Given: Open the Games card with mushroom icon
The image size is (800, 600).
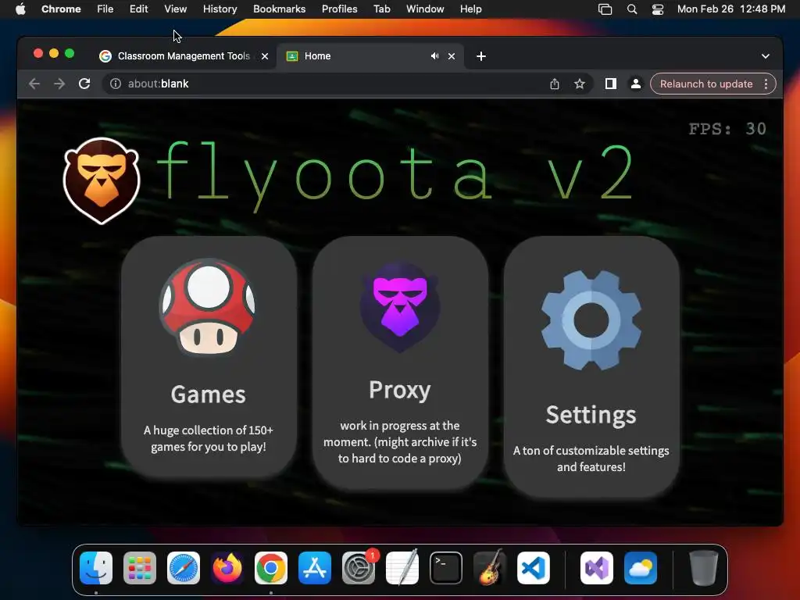Looking at the screenshot, I should pyautogui.click(x=209, y=356).
